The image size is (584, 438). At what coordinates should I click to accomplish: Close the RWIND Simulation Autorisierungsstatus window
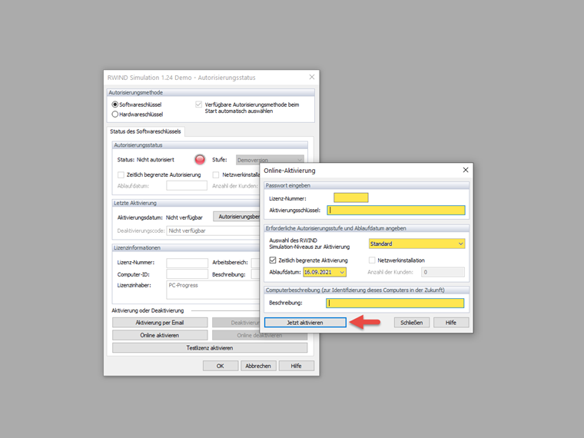[312, 77]
